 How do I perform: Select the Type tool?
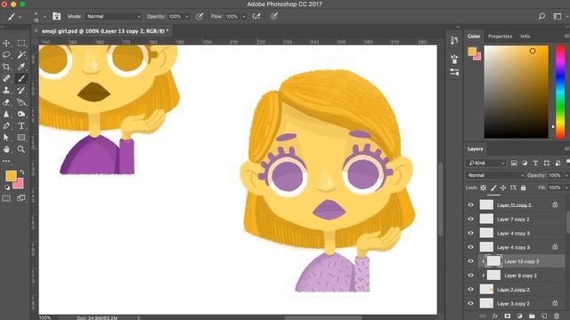tap(21, 126)
